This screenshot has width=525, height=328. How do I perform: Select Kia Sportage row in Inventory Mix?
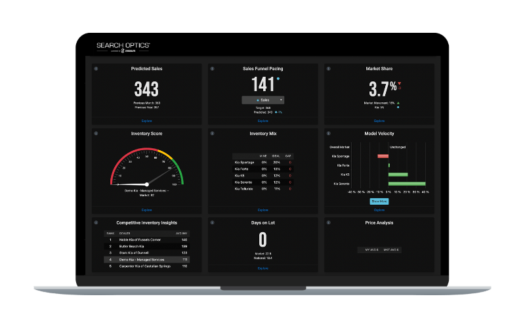(263, 162)
